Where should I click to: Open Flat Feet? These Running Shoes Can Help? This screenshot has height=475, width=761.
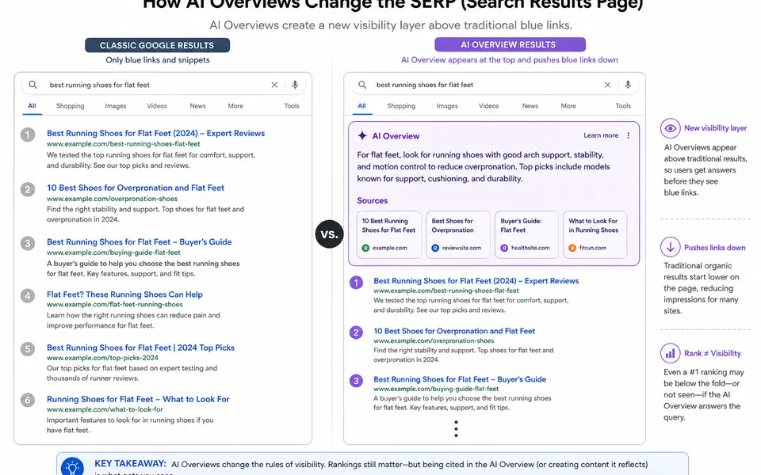coord(124,294)
